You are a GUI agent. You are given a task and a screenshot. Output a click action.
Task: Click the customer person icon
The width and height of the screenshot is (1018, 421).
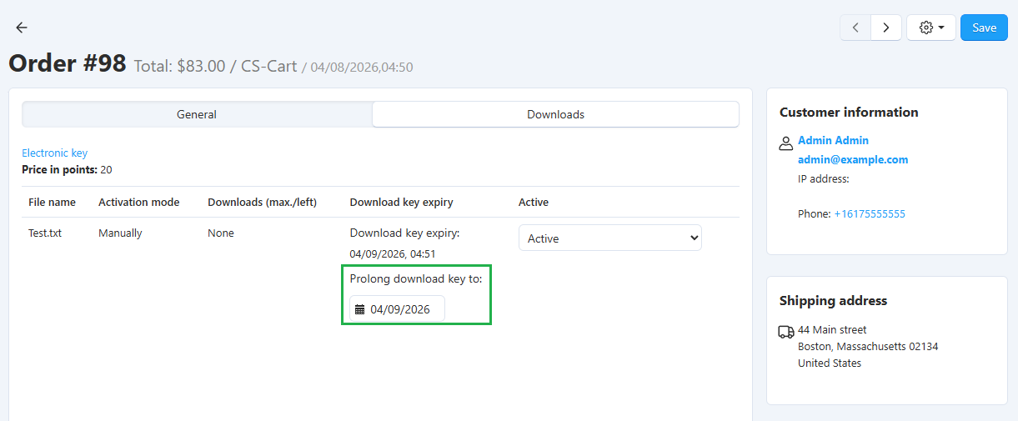point(785,143)
